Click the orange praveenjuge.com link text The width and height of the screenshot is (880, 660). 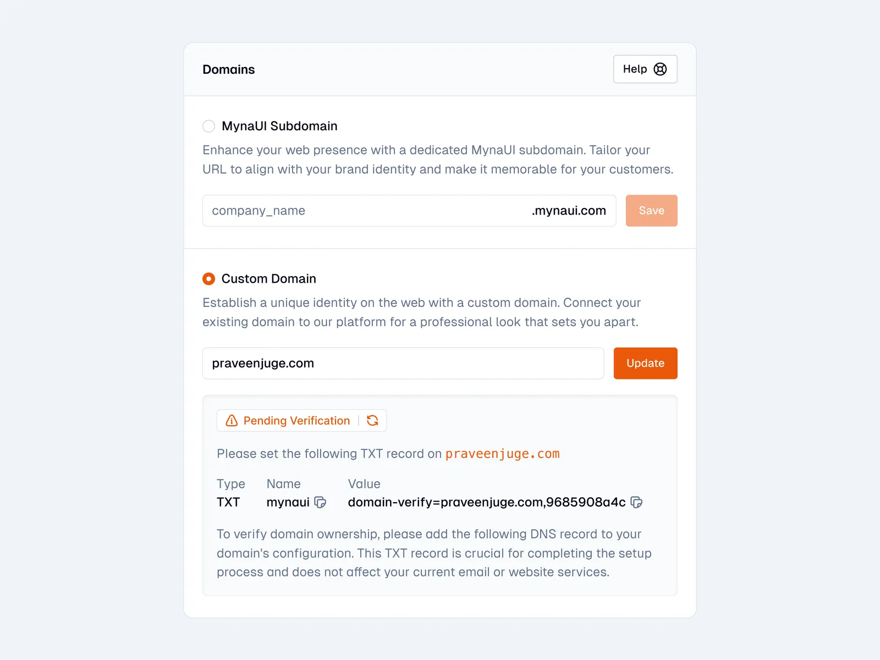[502, 454]
